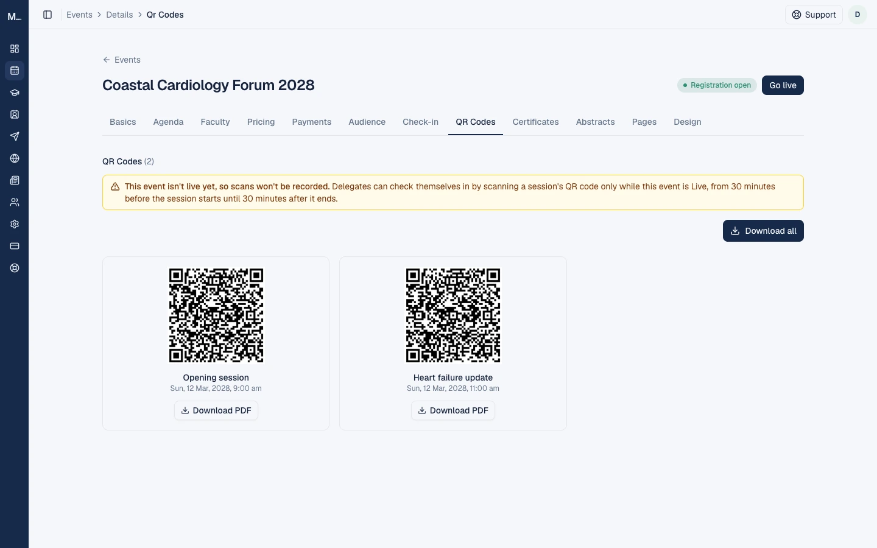Download PDF for Opening session

click(216, 410)
